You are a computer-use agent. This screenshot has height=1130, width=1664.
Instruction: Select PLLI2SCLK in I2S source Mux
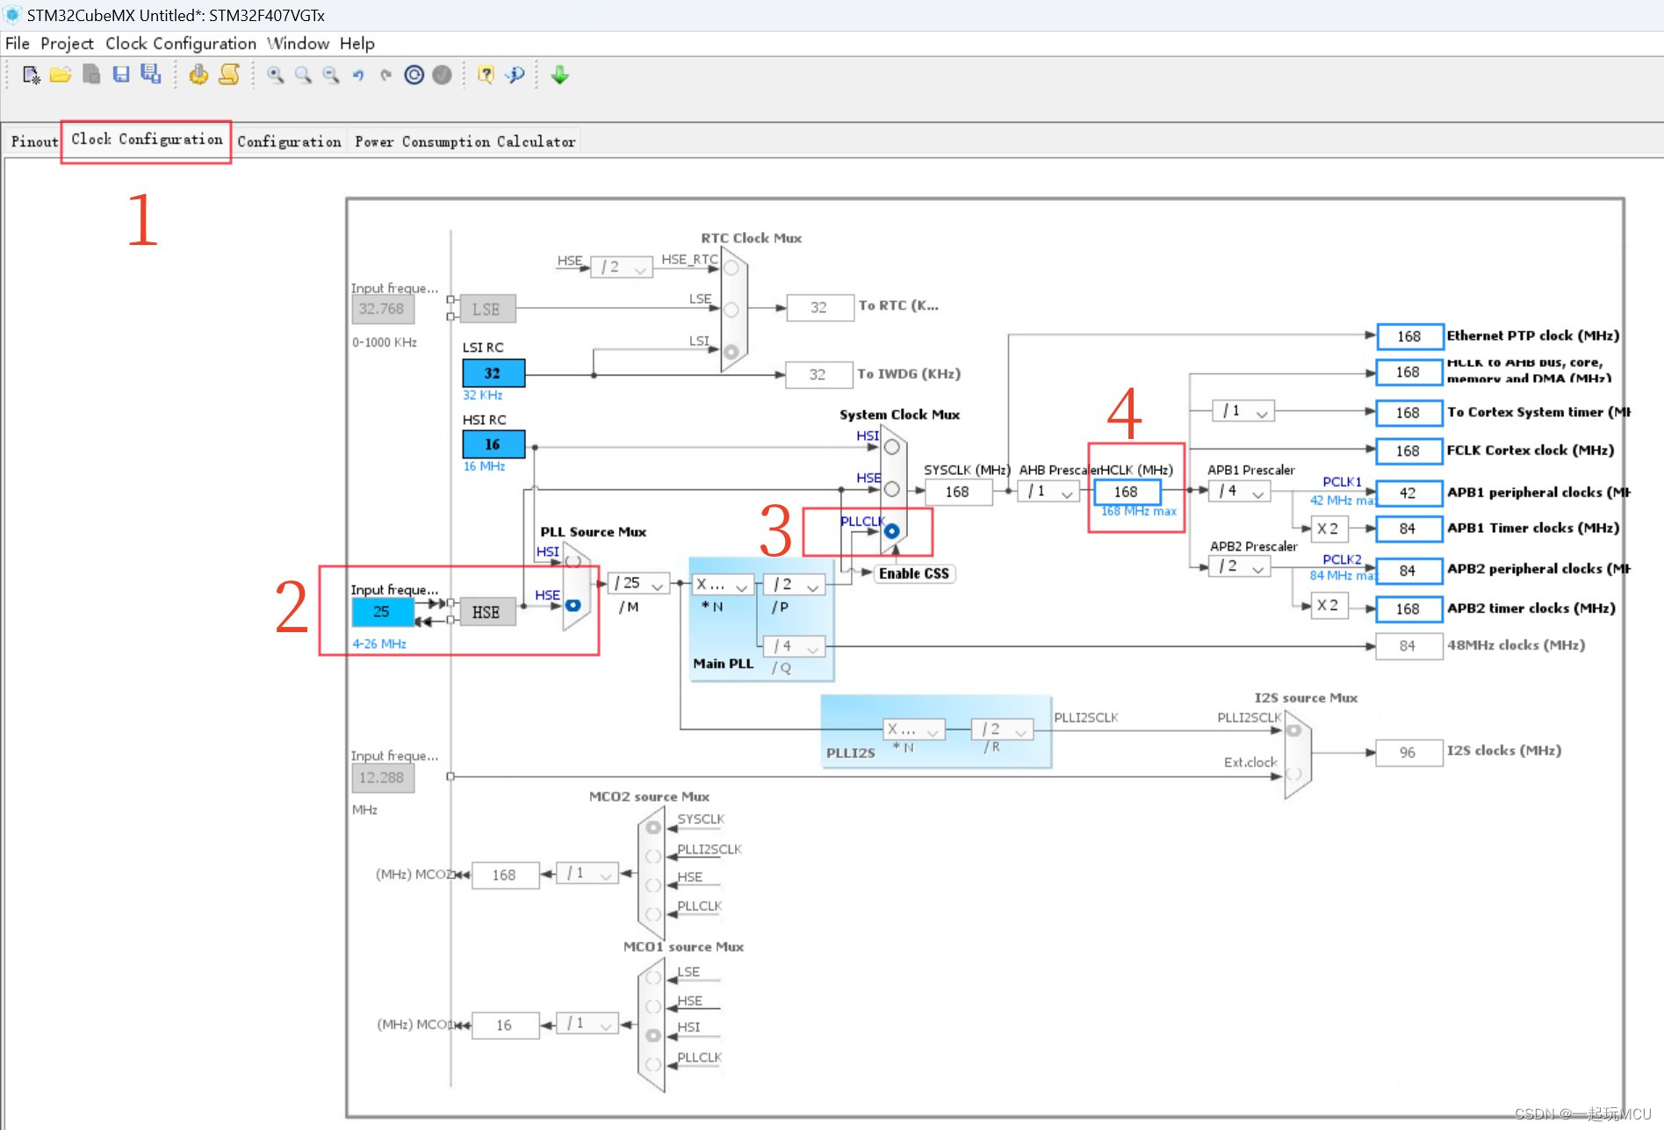(1293, 730)
